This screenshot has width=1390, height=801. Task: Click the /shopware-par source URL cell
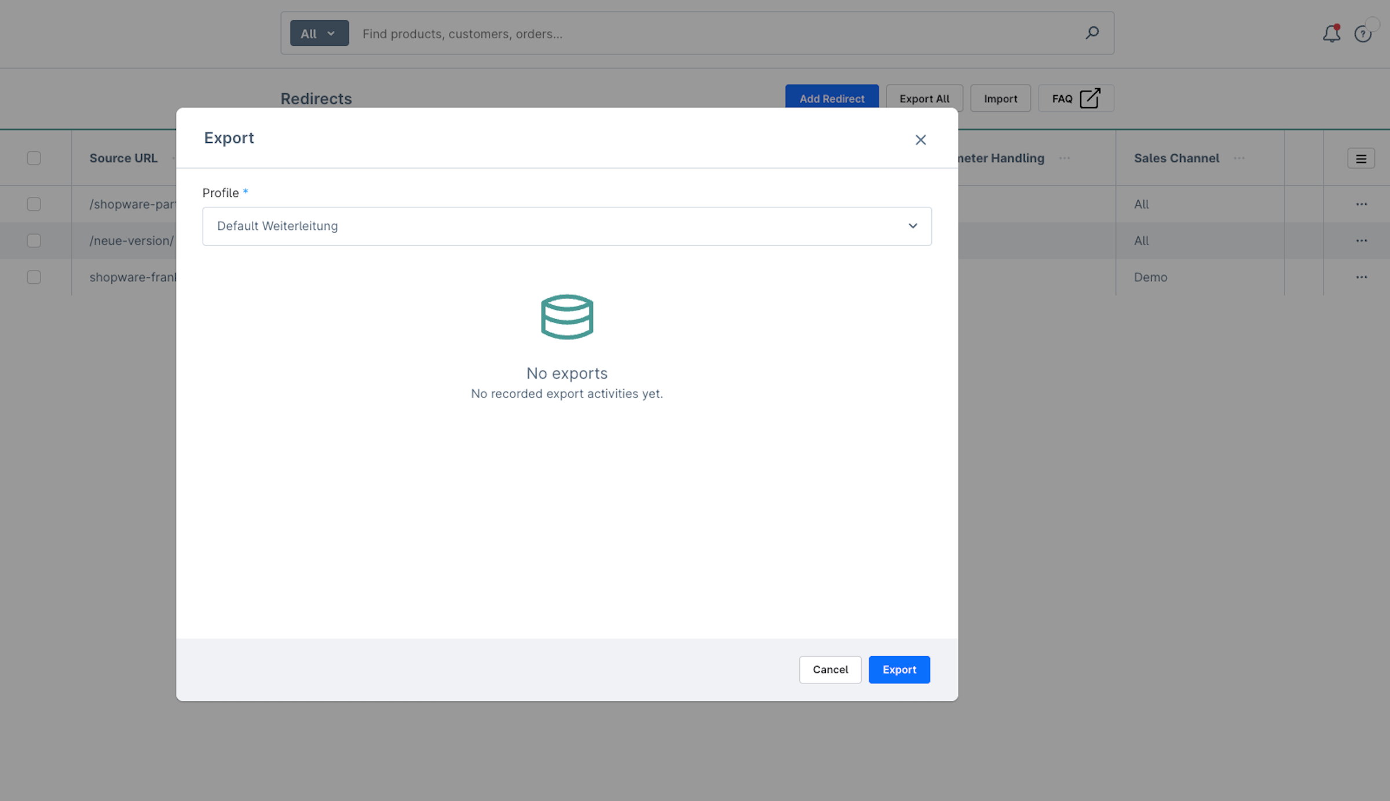[x=133, y=204]
